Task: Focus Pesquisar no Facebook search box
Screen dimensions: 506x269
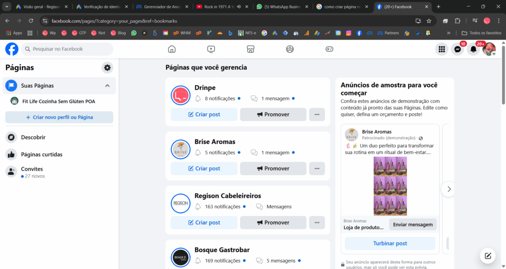Action: coord(67,49)
